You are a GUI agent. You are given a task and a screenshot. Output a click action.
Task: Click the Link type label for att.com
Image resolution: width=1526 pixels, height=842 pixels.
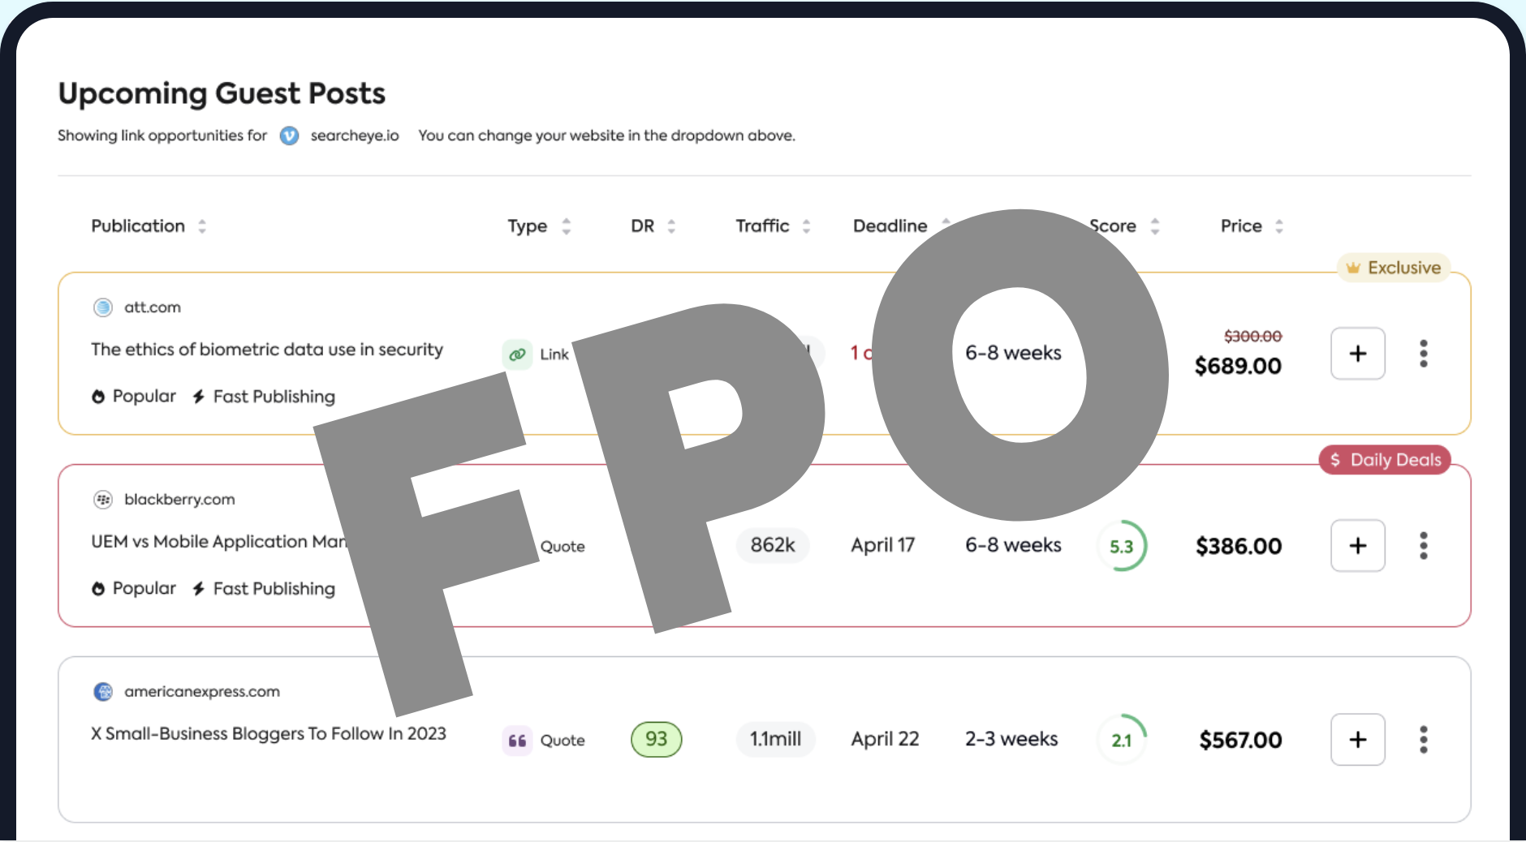pyautogui.click(x=554, y=354)
